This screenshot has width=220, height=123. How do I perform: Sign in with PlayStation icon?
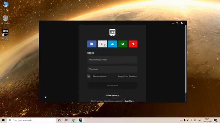coord(112,44)
